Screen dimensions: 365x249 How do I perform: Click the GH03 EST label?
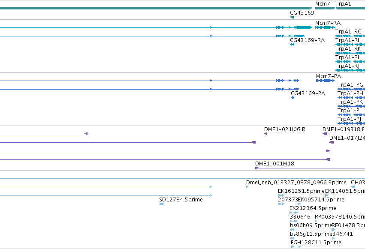(358, 183)
